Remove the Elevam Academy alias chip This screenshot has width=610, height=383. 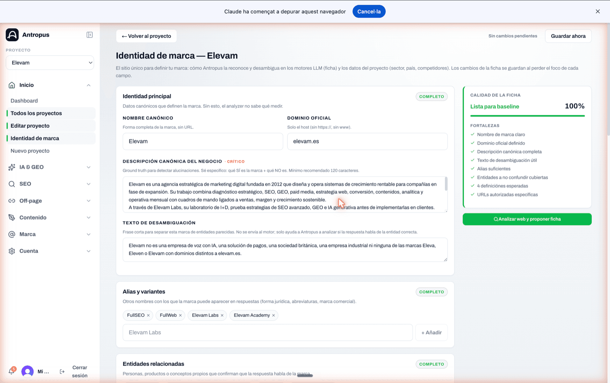coord(273,315)
